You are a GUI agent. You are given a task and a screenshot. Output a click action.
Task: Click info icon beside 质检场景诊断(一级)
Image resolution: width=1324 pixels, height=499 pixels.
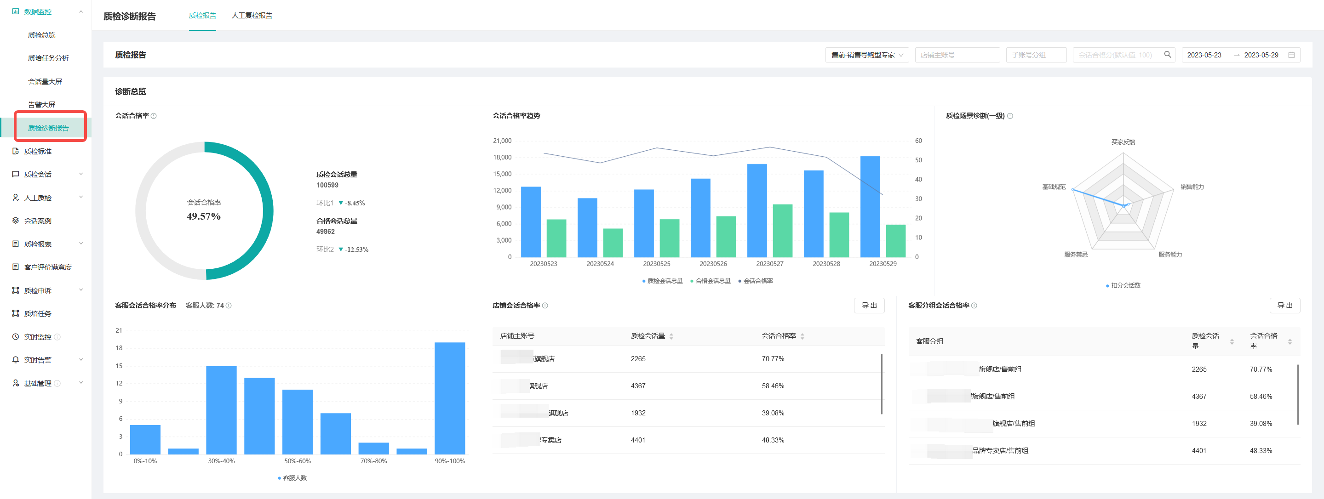1010,116
